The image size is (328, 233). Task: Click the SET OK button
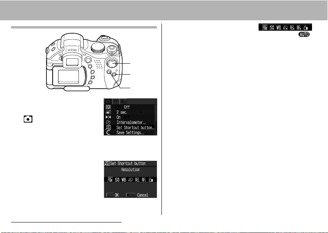coord(113,195)
